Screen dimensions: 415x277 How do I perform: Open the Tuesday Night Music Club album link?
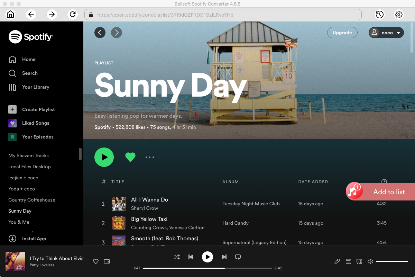pos(251,204)
